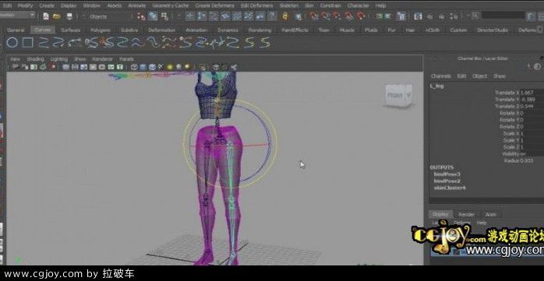Open the viewport Panels menu
544x281 pixels.
(x=126, y=59)
